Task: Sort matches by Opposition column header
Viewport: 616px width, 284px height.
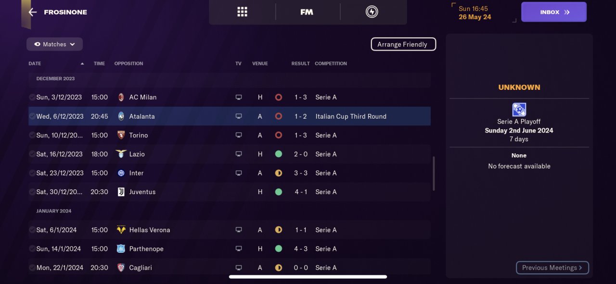Action: [128, 63]
